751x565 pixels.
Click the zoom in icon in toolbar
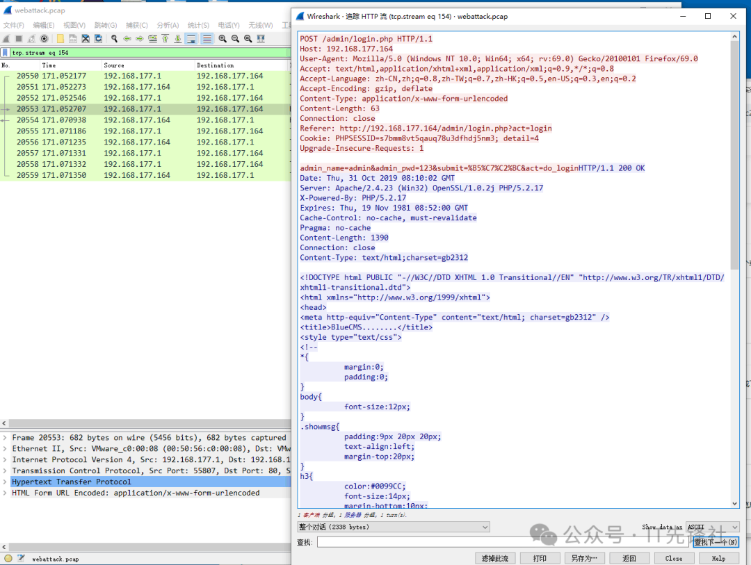223,39
